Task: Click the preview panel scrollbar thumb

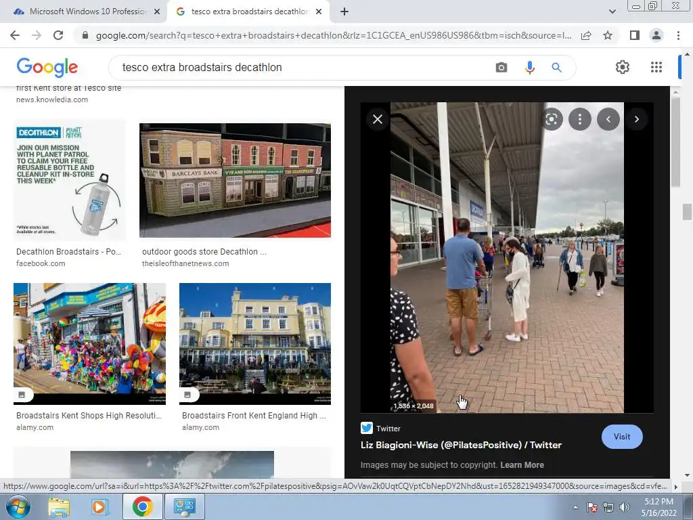Action: pos(675,142)
